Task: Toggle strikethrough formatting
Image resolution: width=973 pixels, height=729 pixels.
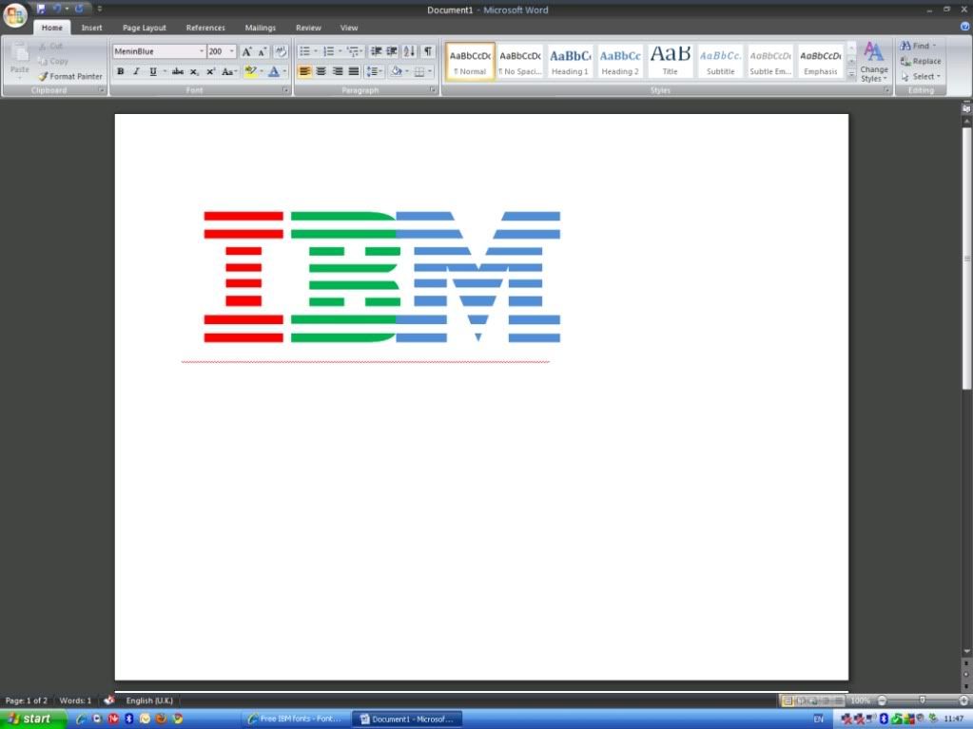Action: point(177,71)
